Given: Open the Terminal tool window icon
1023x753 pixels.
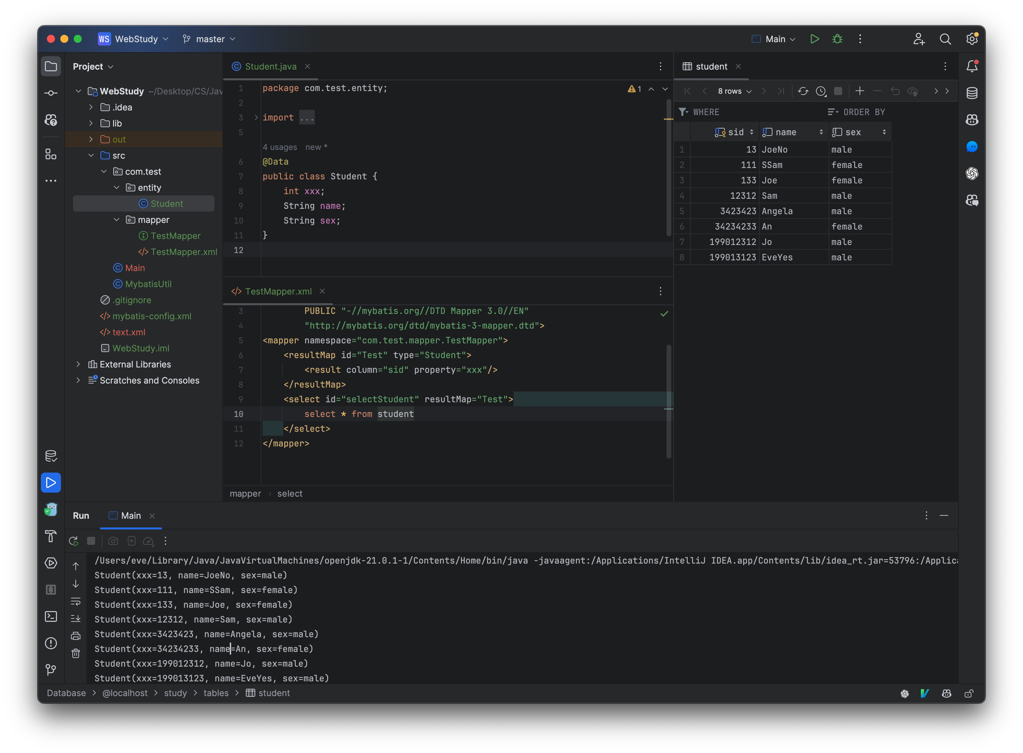Looking at the screenshot, I should click(x=51, y=617).
